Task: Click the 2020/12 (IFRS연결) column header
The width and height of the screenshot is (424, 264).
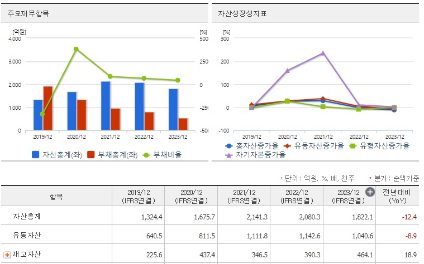Action: (x=191, y=196)
